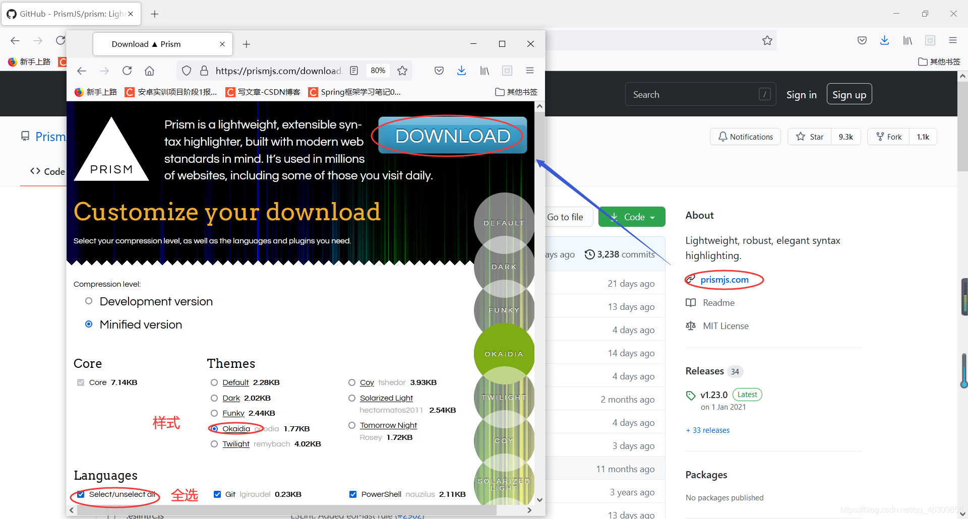Open the Readme link
This screenshot has height=519, width=968.
(718, 303)
